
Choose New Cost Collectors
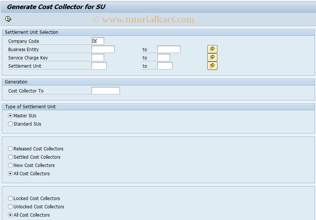click(10, 165)
